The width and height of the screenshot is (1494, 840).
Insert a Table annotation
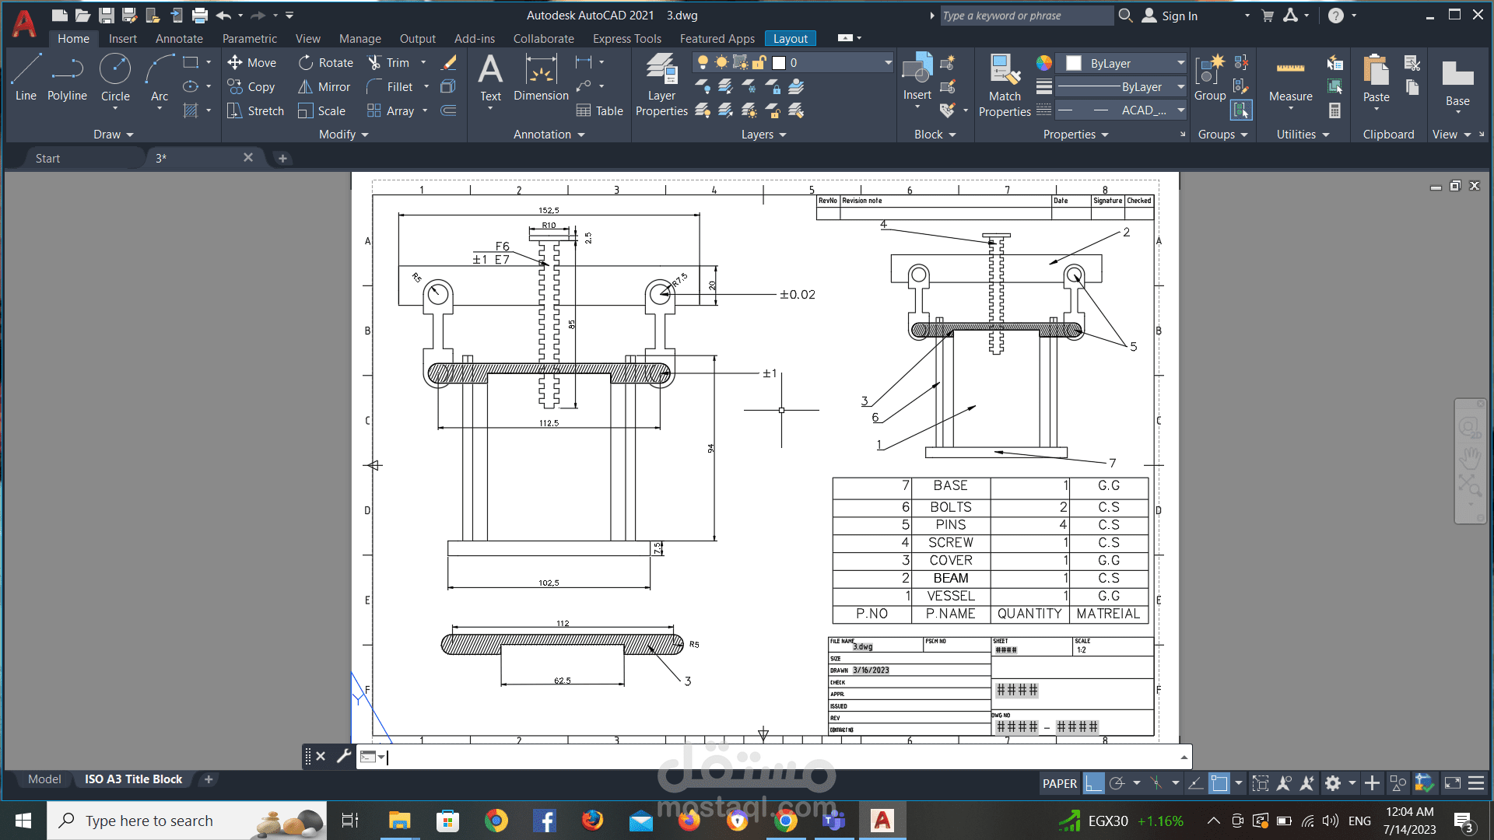(599, 111)
